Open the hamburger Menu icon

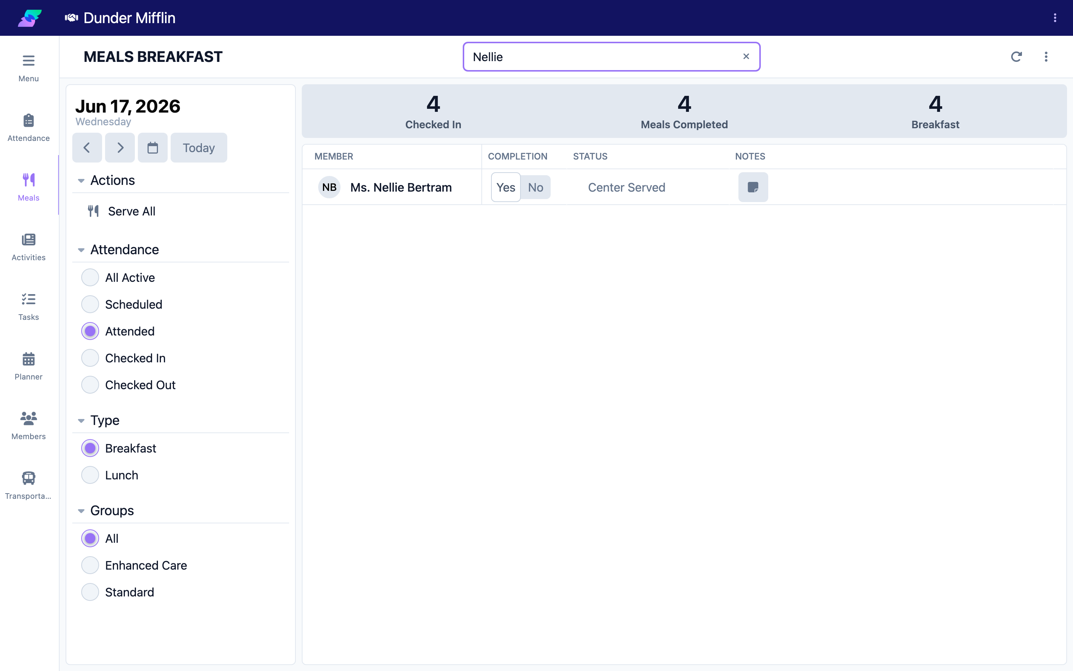coord(28,60)
